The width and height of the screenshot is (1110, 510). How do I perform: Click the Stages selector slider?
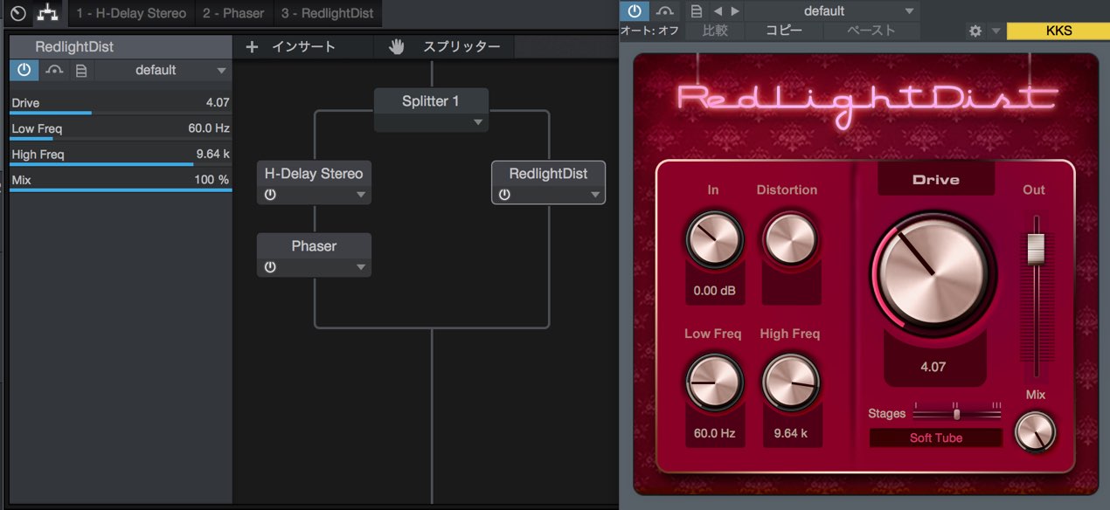(x=957, y=413)
